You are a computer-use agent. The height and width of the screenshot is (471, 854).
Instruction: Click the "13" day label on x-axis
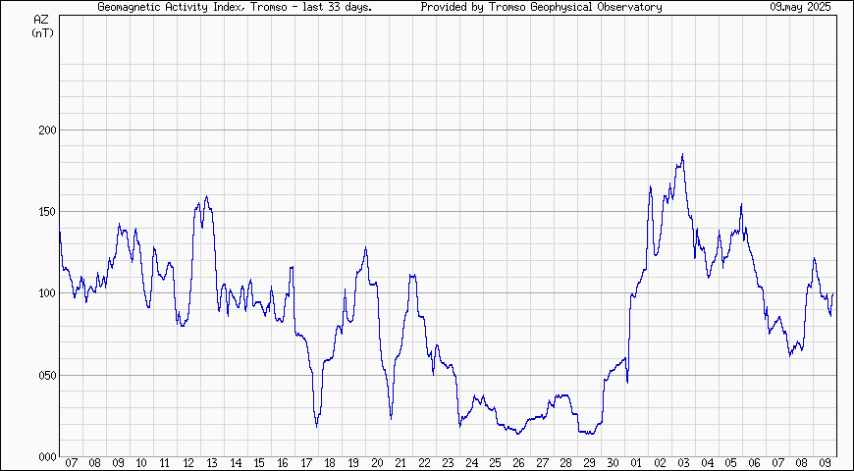coord(212,463)
